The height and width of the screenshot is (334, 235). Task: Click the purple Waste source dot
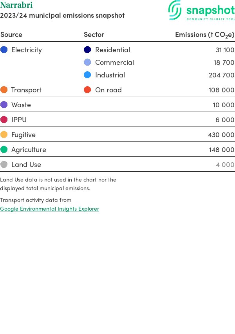[4, 105]
